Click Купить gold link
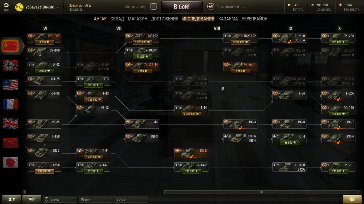Screen dimensions: 364x204 coord(298,9)
